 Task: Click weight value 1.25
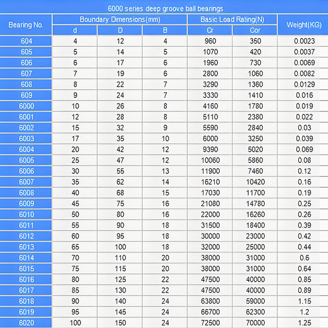pos(304,323)
